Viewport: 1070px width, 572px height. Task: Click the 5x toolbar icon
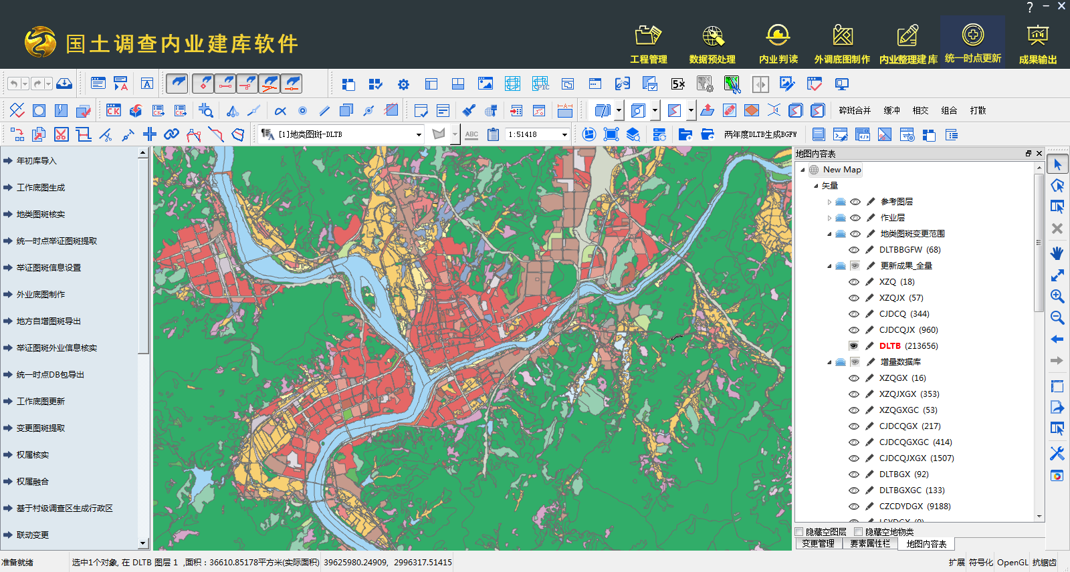[x=678, y=84]
